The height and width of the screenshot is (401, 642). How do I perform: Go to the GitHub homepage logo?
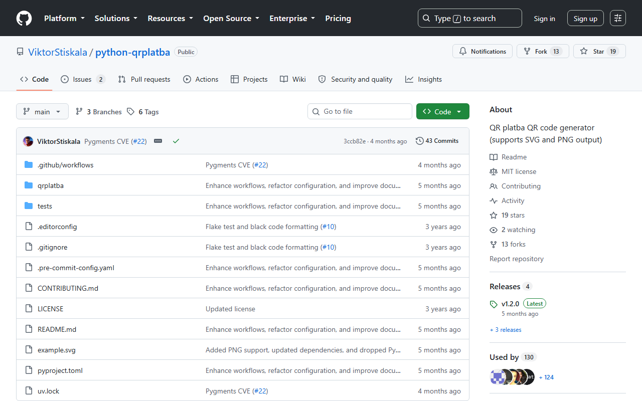pos(24,19)
